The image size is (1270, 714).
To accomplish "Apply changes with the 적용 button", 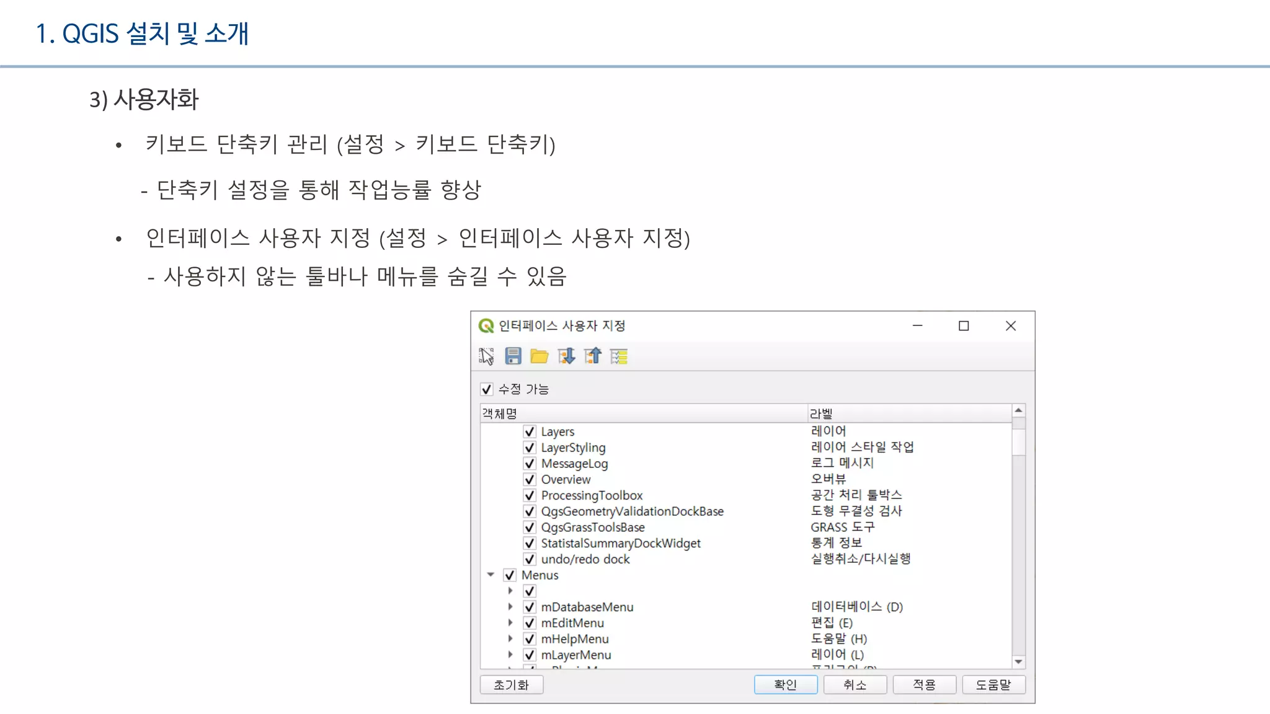I will click(925, 685).
